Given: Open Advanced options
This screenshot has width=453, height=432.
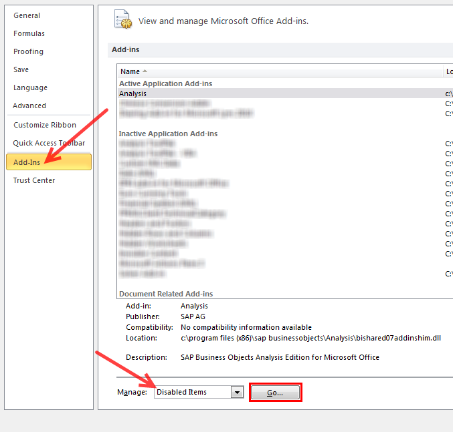Looking at the screenshot, I should click(x=29, y=105).
